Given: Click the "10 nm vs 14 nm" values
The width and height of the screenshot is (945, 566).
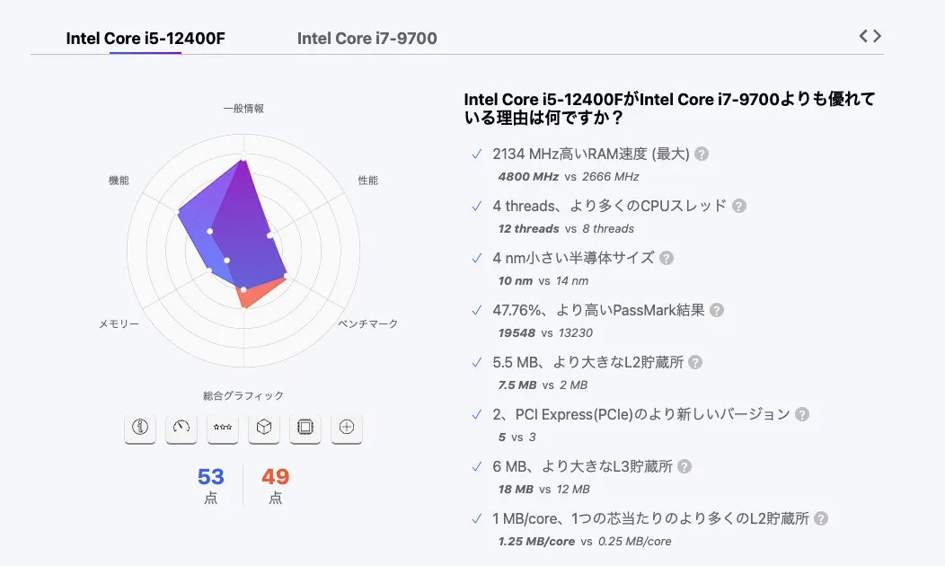Looking at the screenshot, I should (543, 281).
